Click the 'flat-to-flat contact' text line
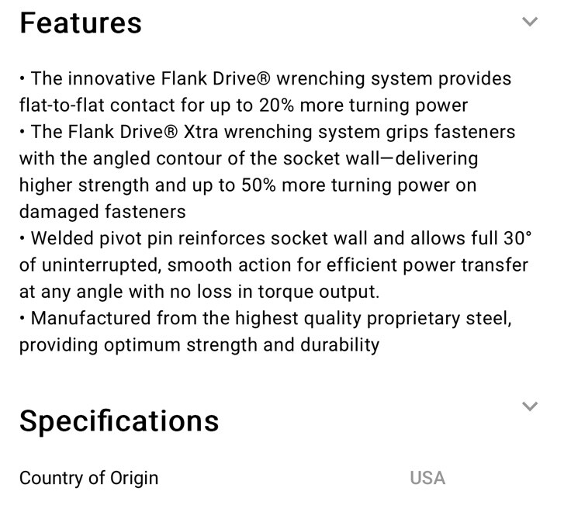Screen dimensions: 564x526 244,106
